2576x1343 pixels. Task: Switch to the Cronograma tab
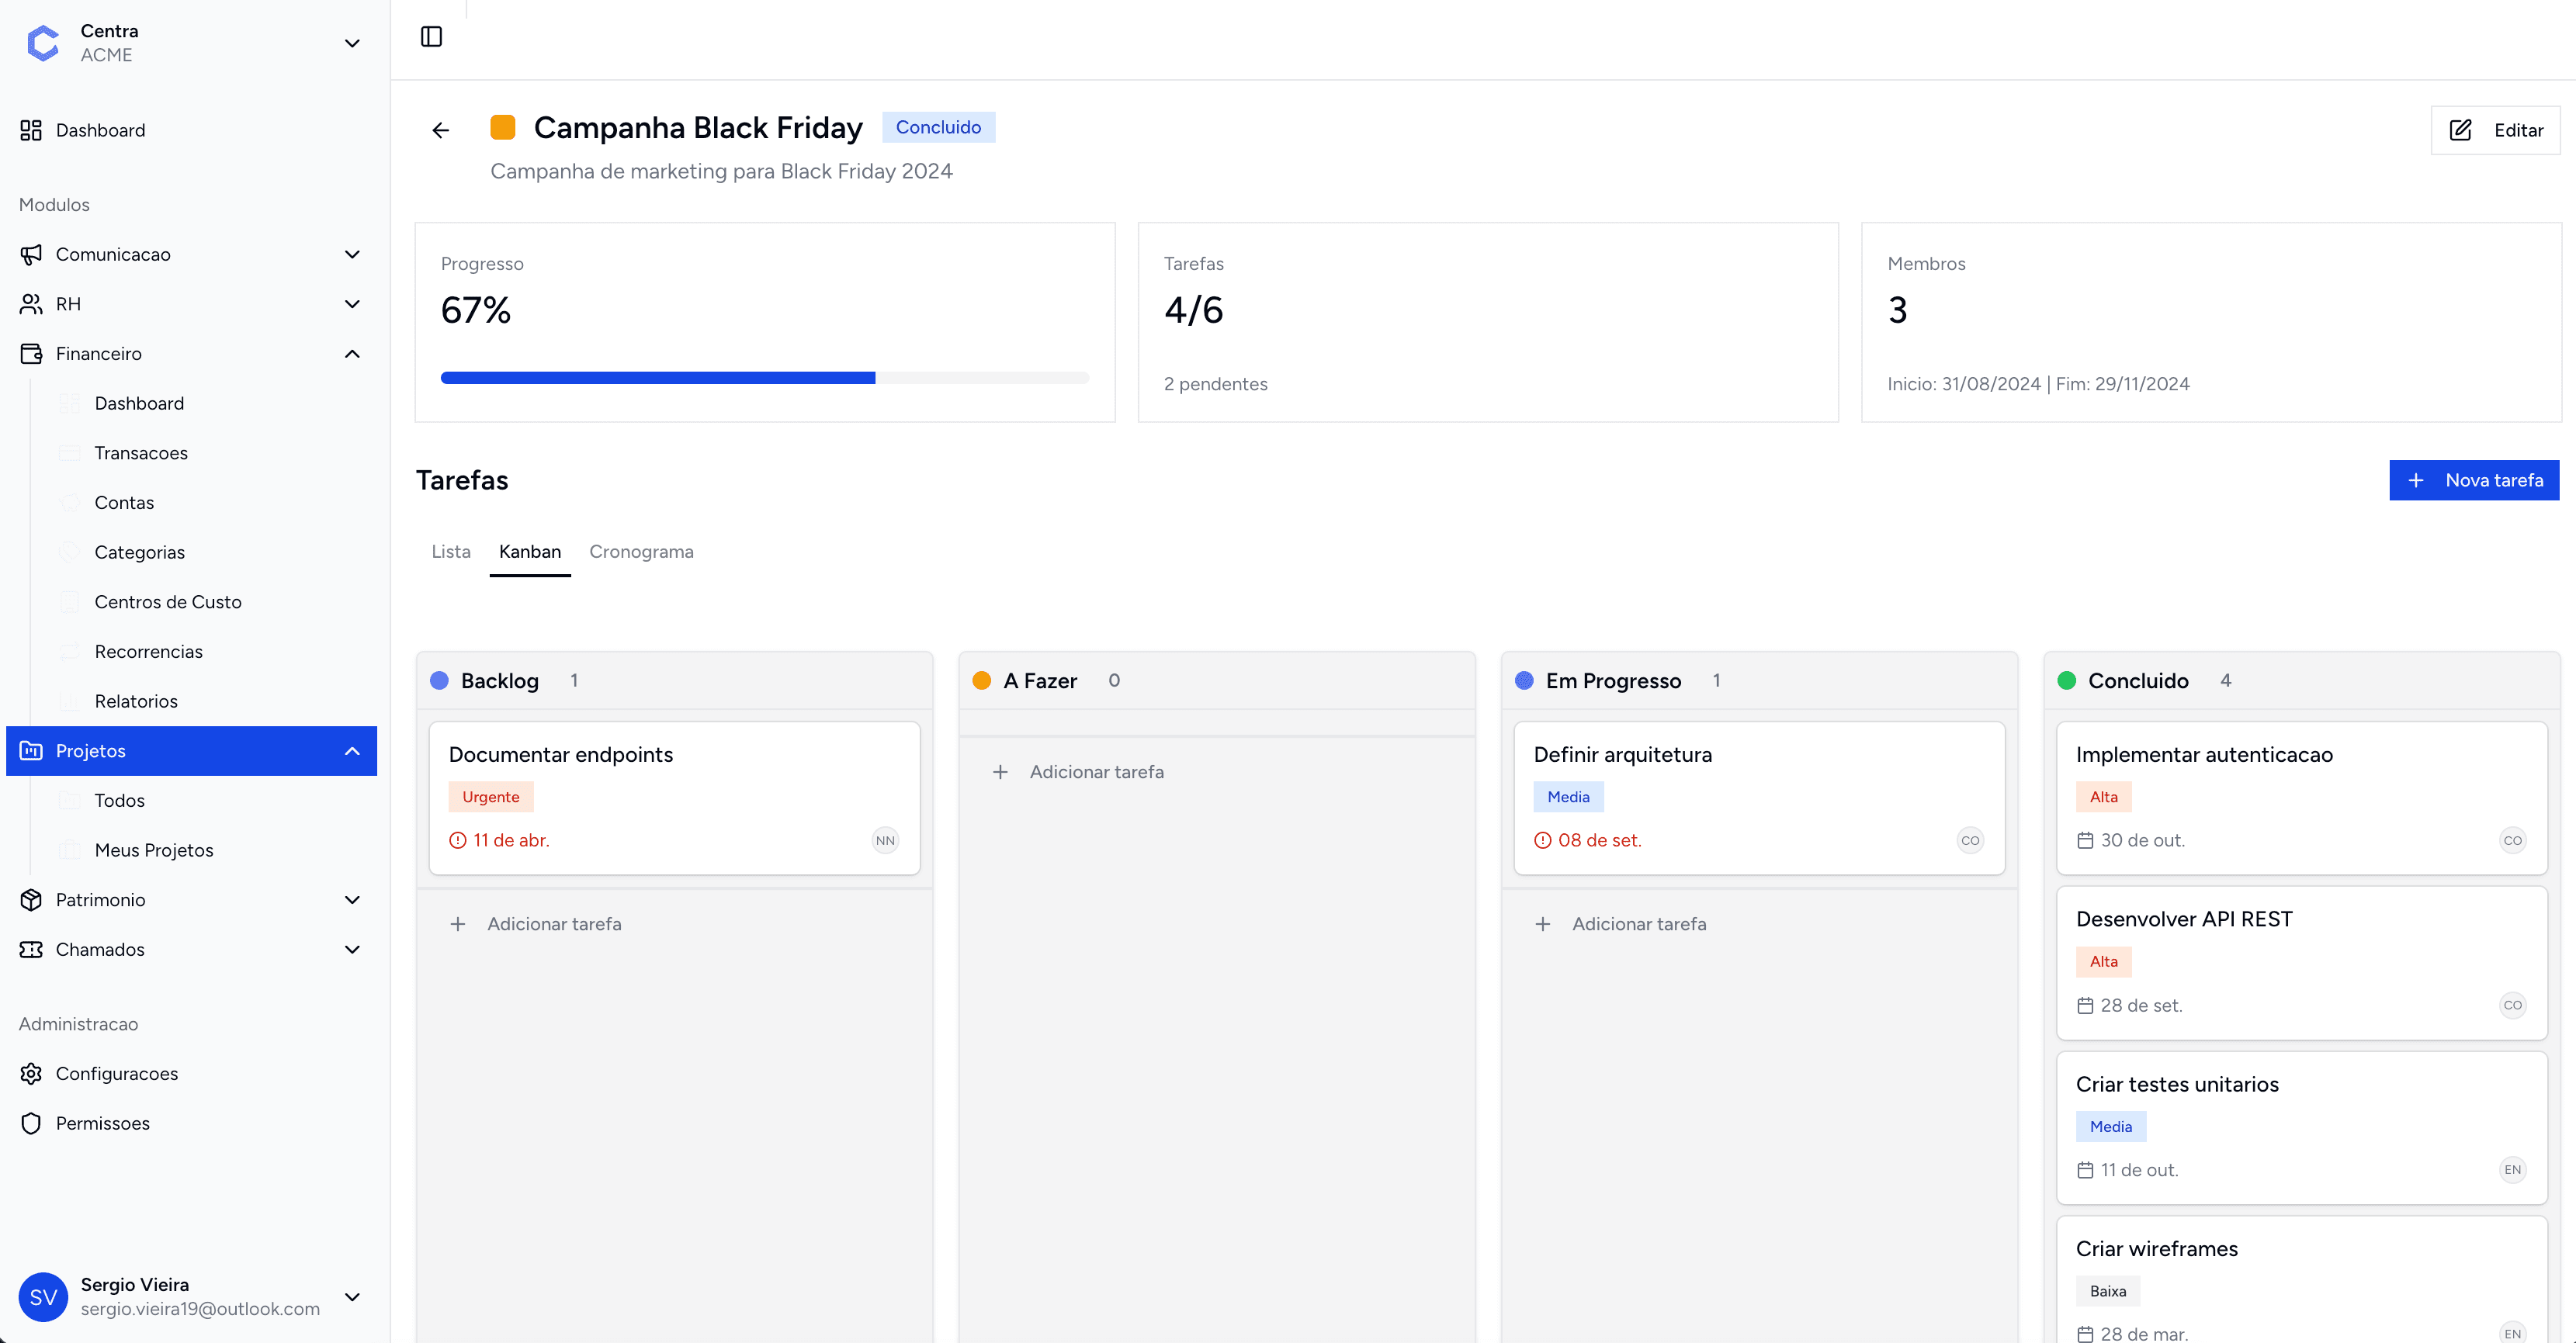(641, 552)
